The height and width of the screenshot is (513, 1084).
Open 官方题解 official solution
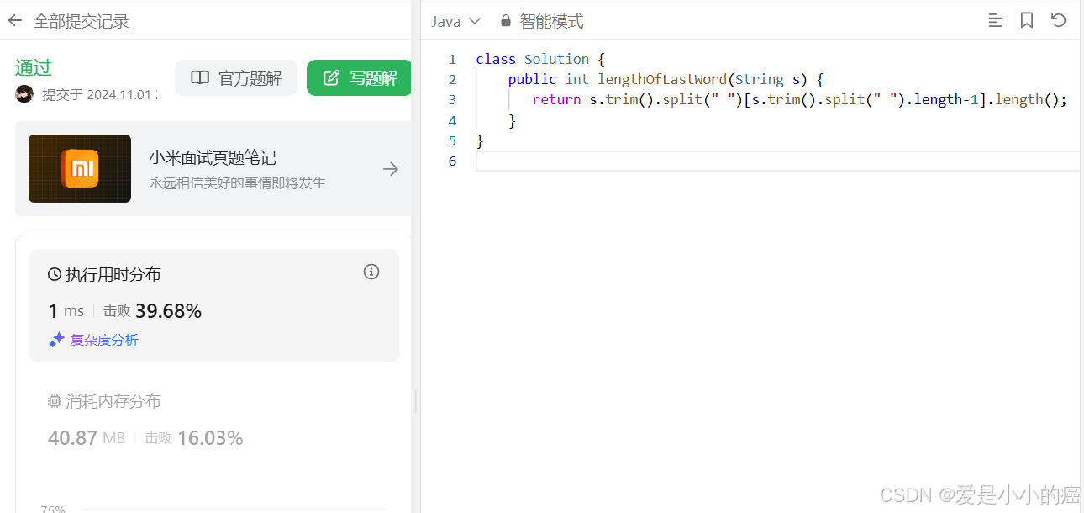[236, 78]
